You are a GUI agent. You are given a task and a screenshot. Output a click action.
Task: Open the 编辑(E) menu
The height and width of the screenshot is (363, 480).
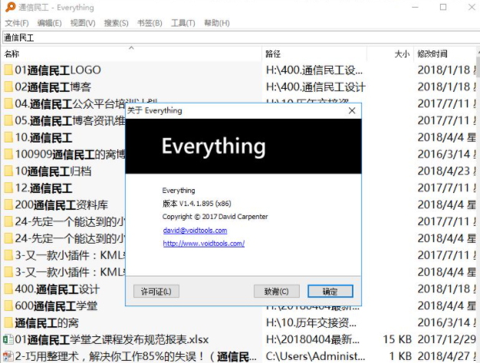50,23
